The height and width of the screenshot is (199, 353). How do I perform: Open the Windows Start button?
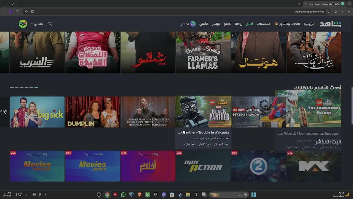253,195
